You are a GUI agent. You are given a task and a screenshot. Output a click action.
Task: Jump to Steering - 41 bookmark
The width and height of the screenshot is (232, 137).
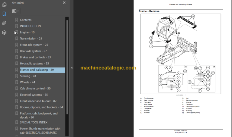click(x=28, y=76)
